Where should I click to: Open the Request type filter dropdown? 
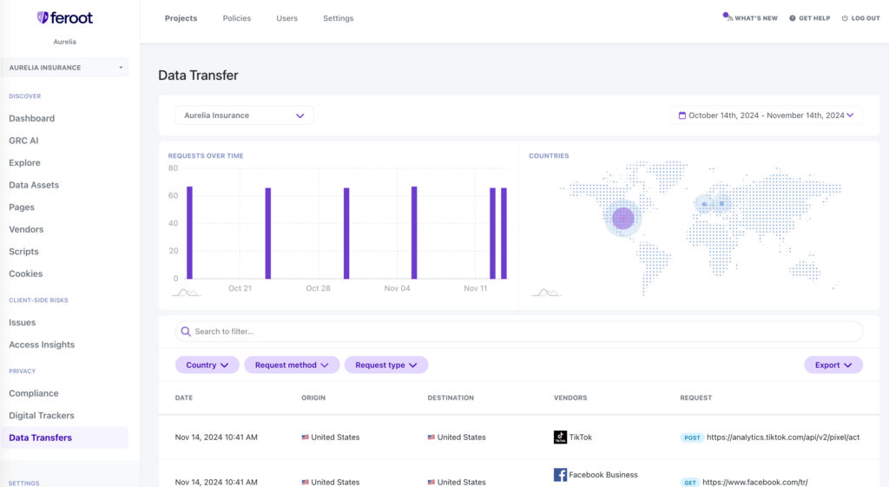point(386,365)
